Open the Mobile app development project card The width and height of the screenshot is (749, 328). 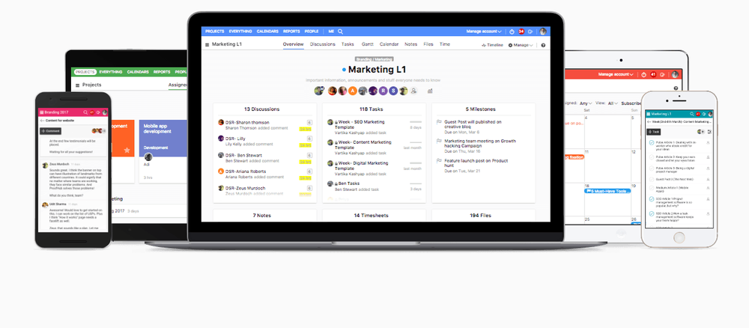pos(163,151)
